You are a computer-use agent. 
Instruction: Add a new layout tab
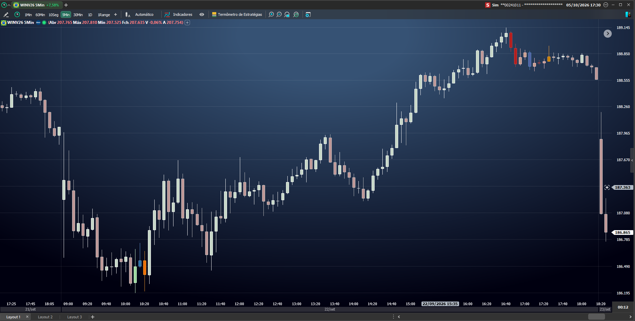tap(93, 317)
